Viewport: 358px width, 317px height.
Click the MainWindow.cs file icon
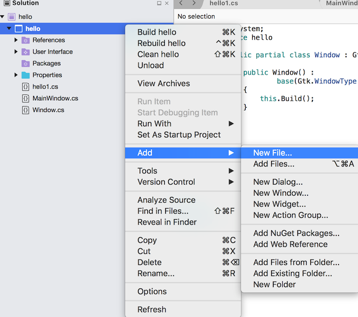(x=26, y=98)
